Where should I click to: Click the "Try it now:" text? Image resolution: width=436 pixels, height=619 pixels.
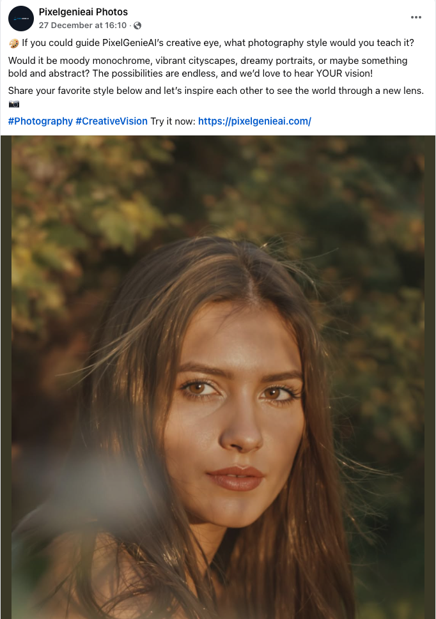click(173, 121)
